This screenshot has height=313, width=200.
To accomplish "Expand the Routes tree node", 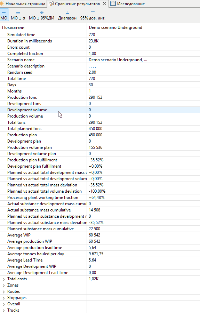I will (x=3, y=292).
